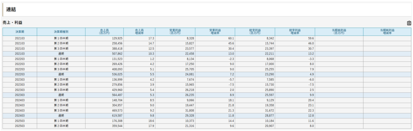This screenshot has height=131, width=413.
Task: Select the 当期純利益(百万円) column header
Action: pyautogui.click(x=339, y=32)
